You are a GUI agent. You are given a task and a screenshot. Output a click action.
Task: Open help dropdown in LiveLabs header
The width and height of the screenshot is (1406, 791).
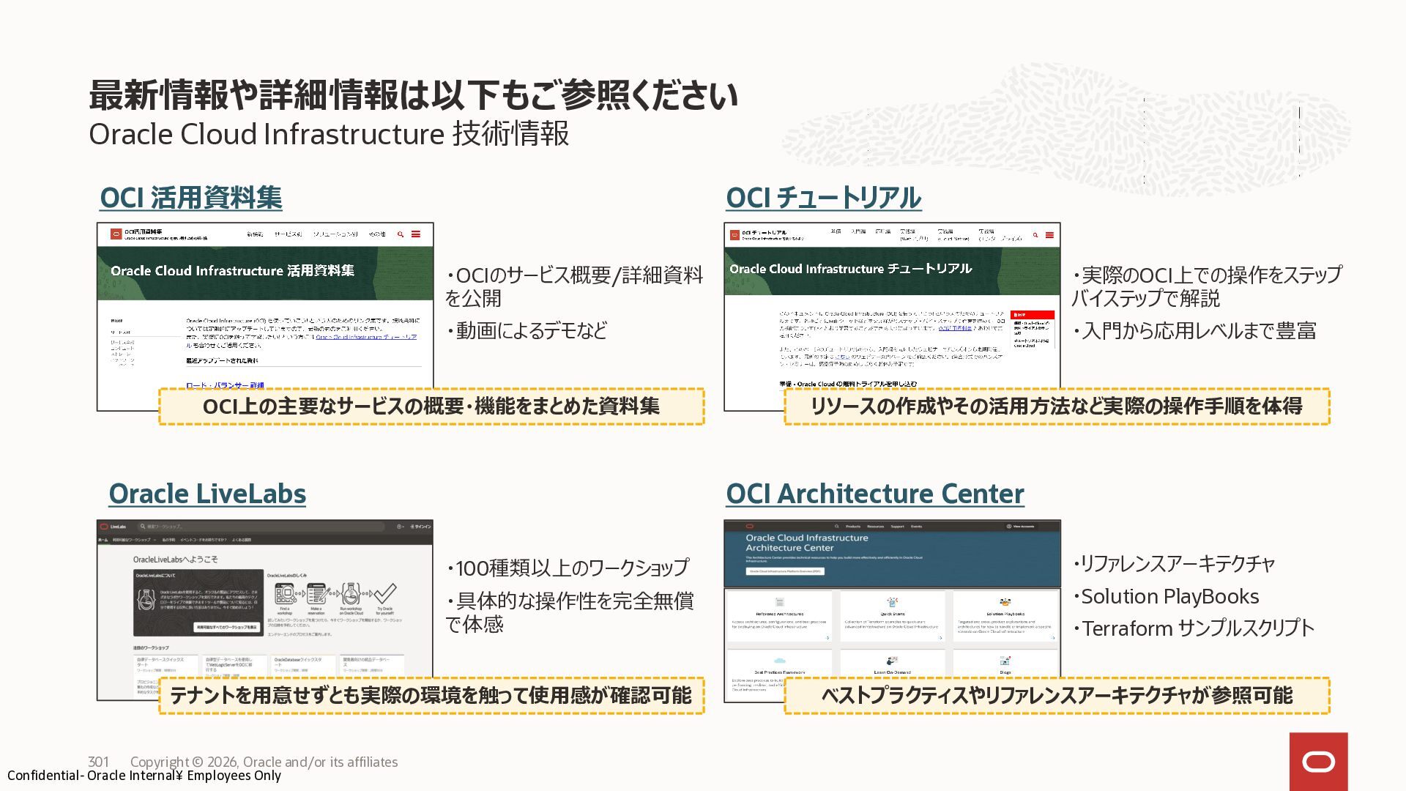point(401,527)
